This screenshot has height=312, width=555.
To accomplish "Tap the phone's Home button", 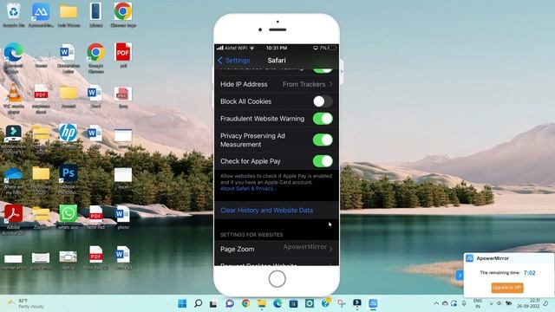I will click(x=277, y=279).
